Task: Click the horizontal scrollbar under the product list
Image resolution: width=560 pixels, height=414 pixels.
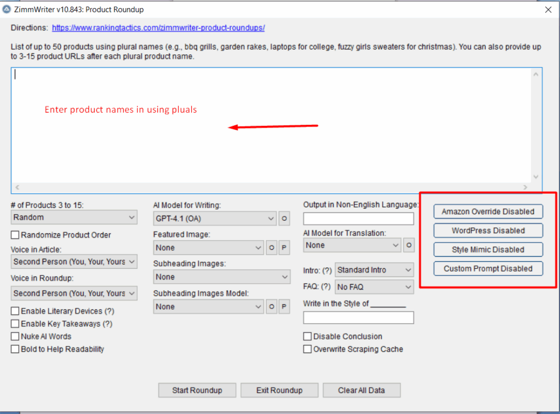Action: (271, 187)
